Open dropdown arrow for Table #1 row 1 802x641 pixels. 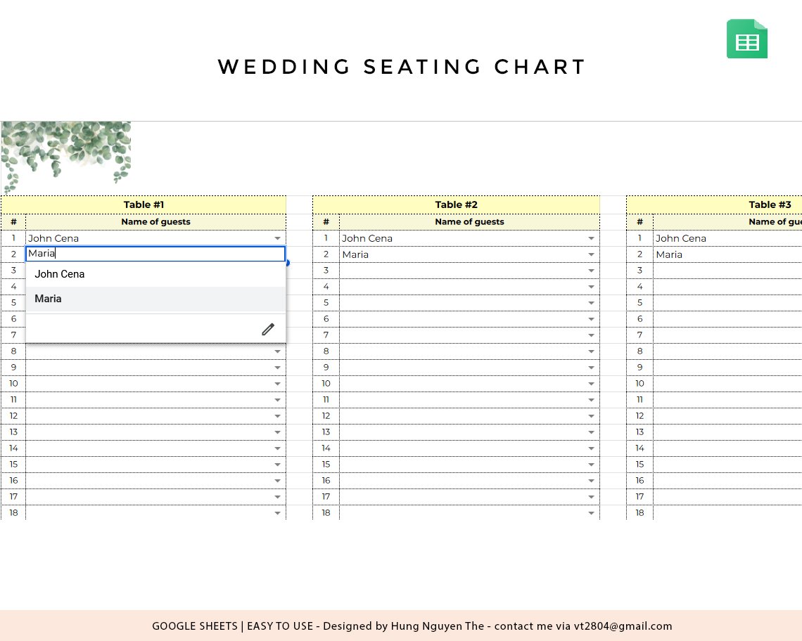(277, 238)
